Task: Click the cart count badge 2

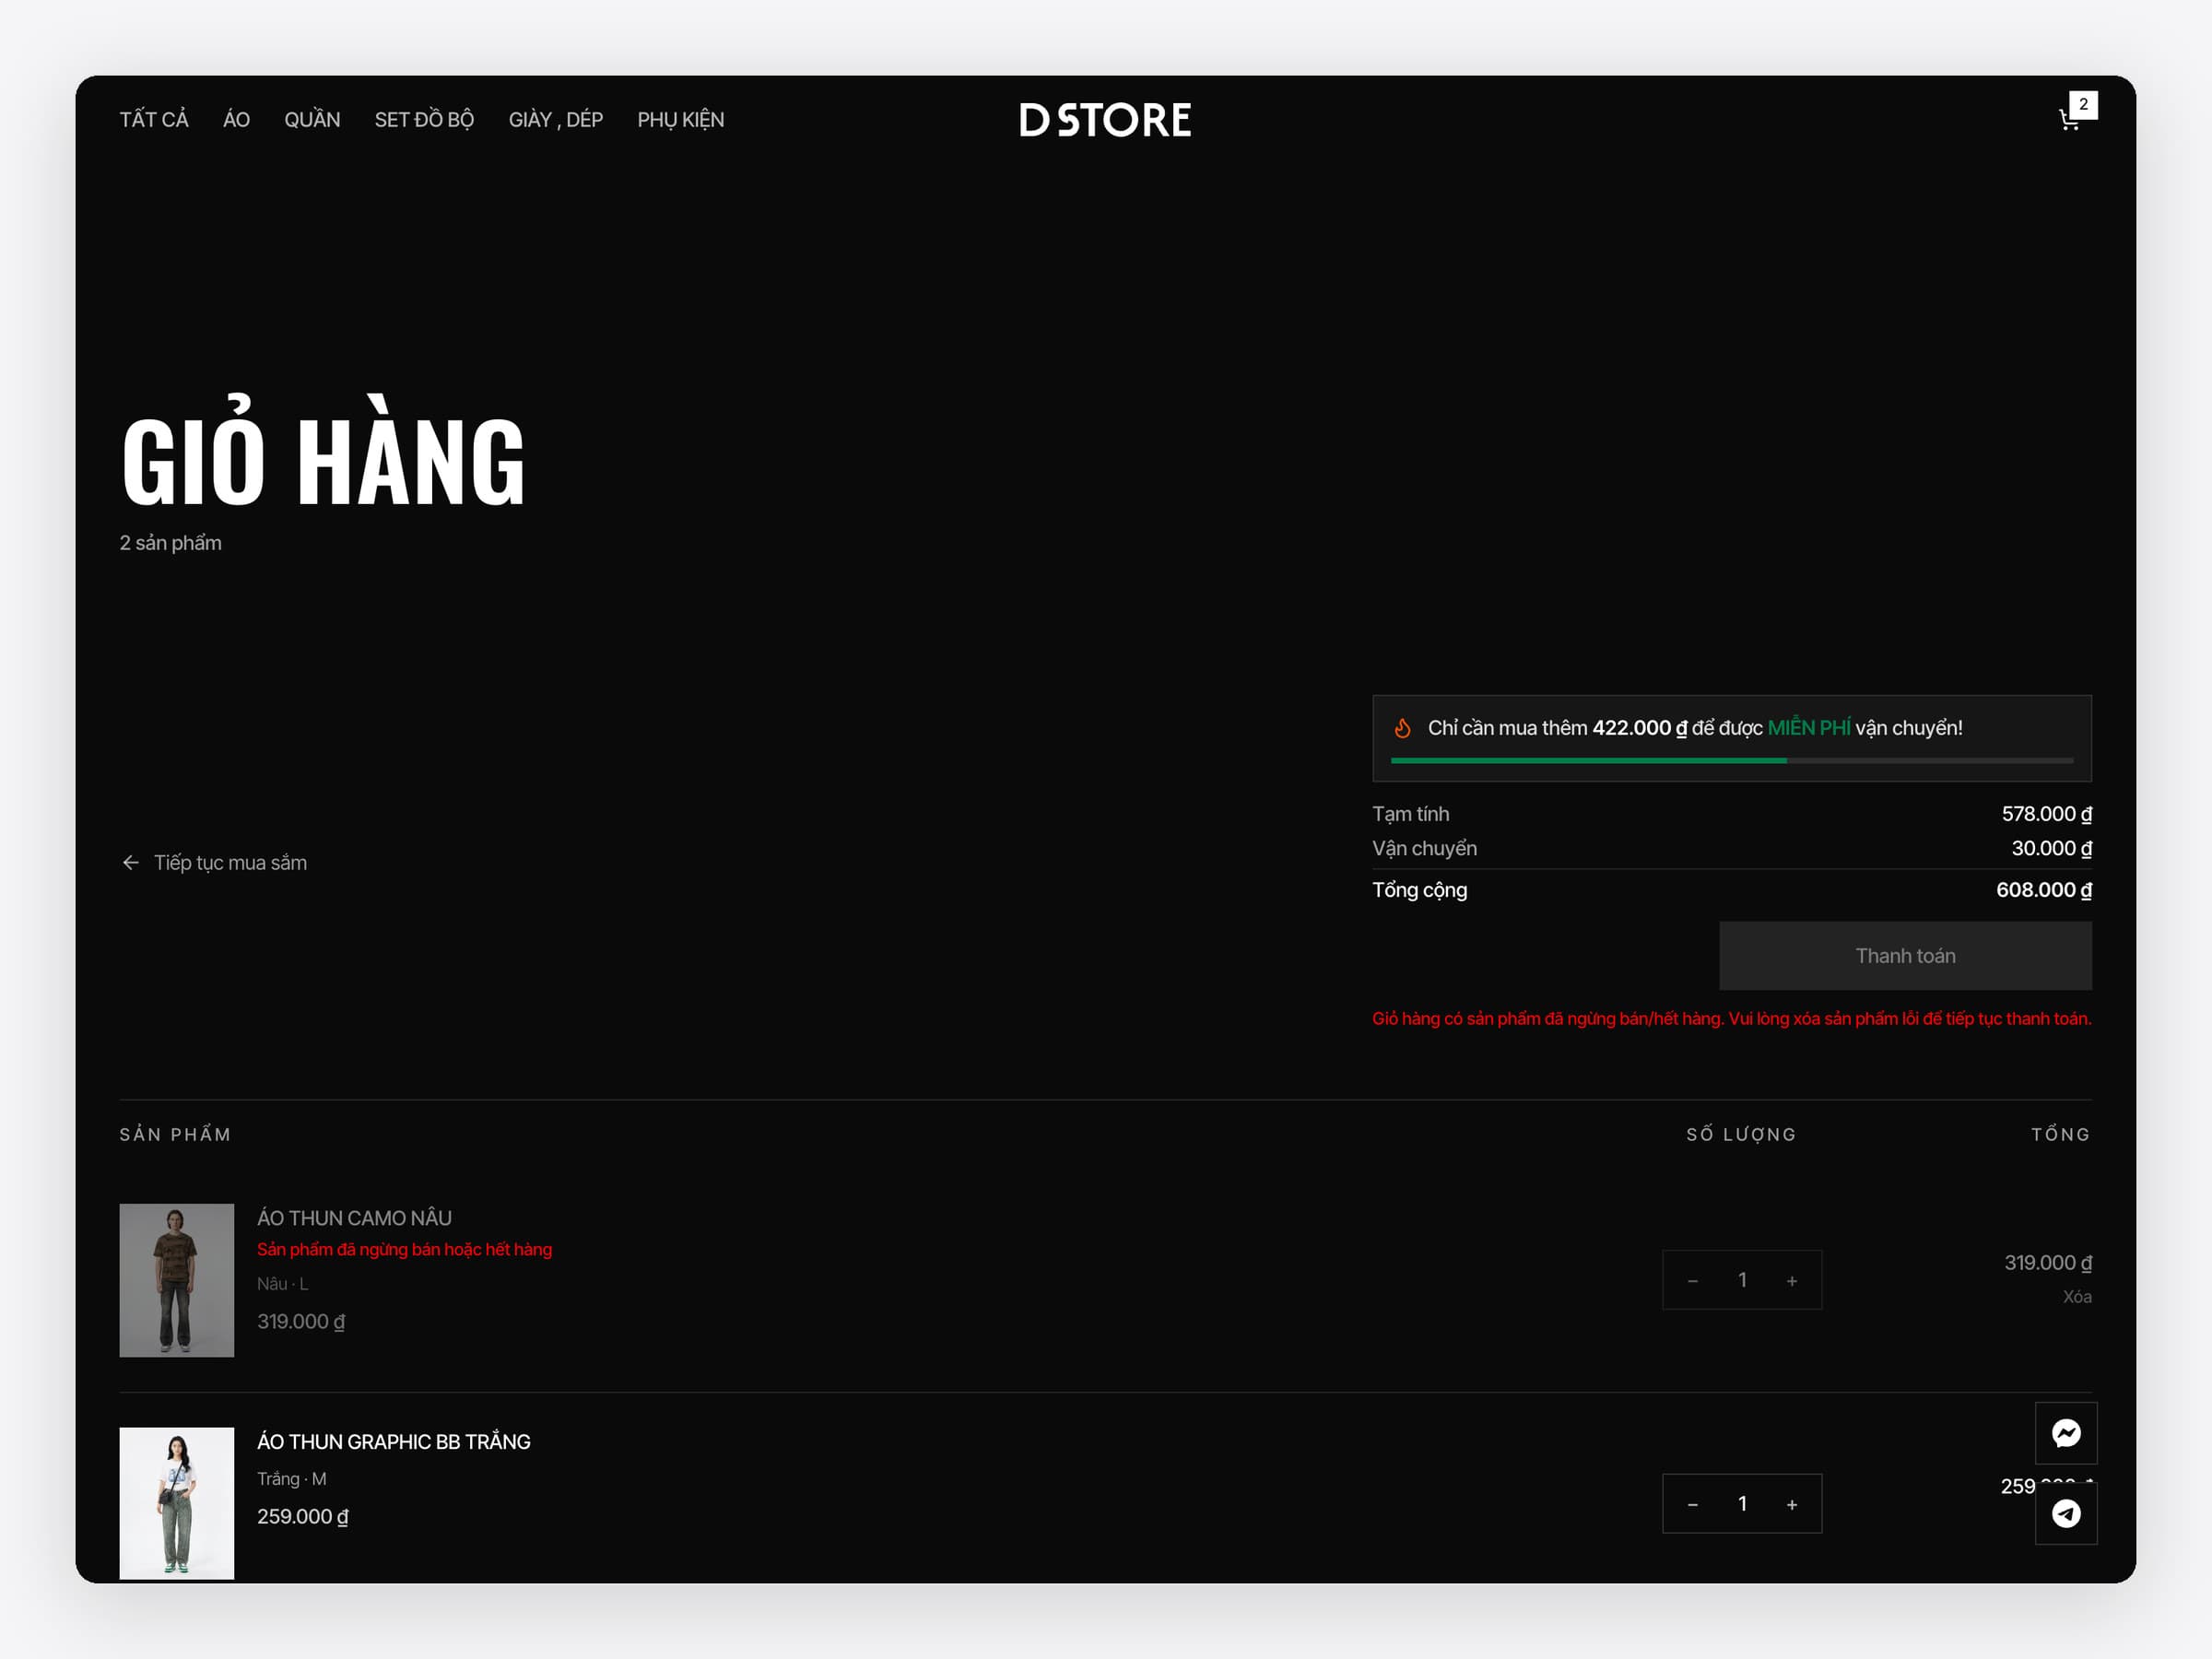Action: (x=2083, y=104)
